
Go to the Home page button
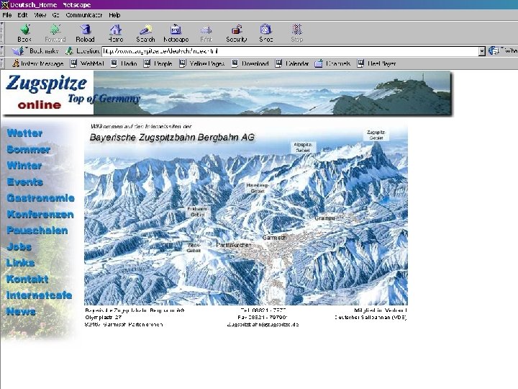tap(116, 33)
